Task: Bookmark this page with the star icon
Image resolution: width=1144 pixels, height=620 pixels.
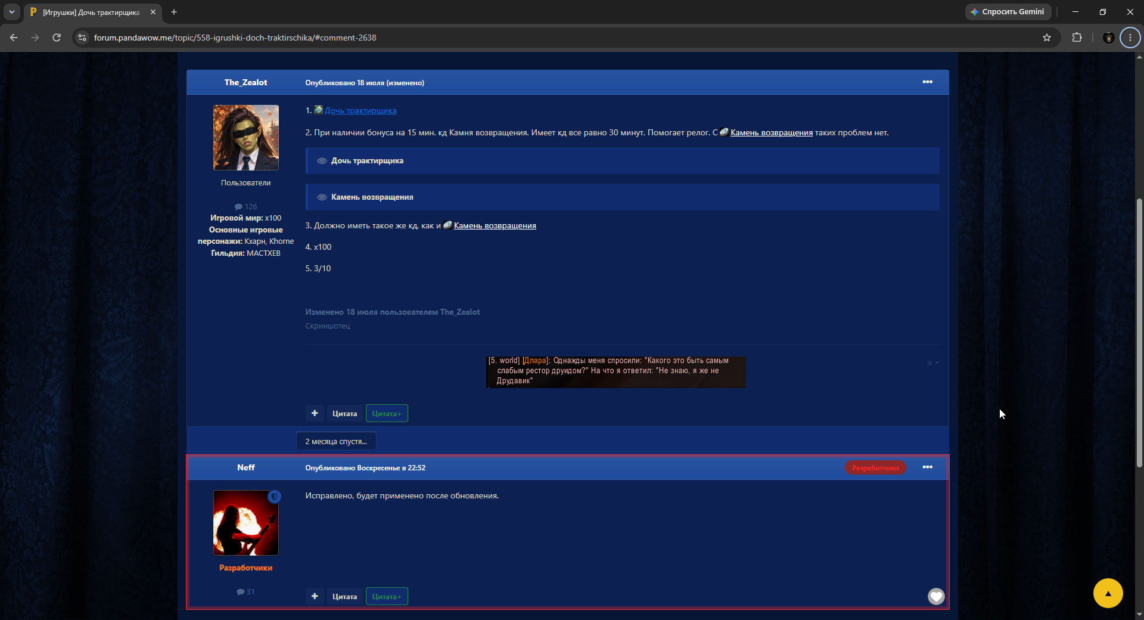Action: point(1047,38)
